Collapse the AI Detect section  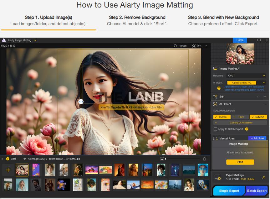click(x=265, y=104)
